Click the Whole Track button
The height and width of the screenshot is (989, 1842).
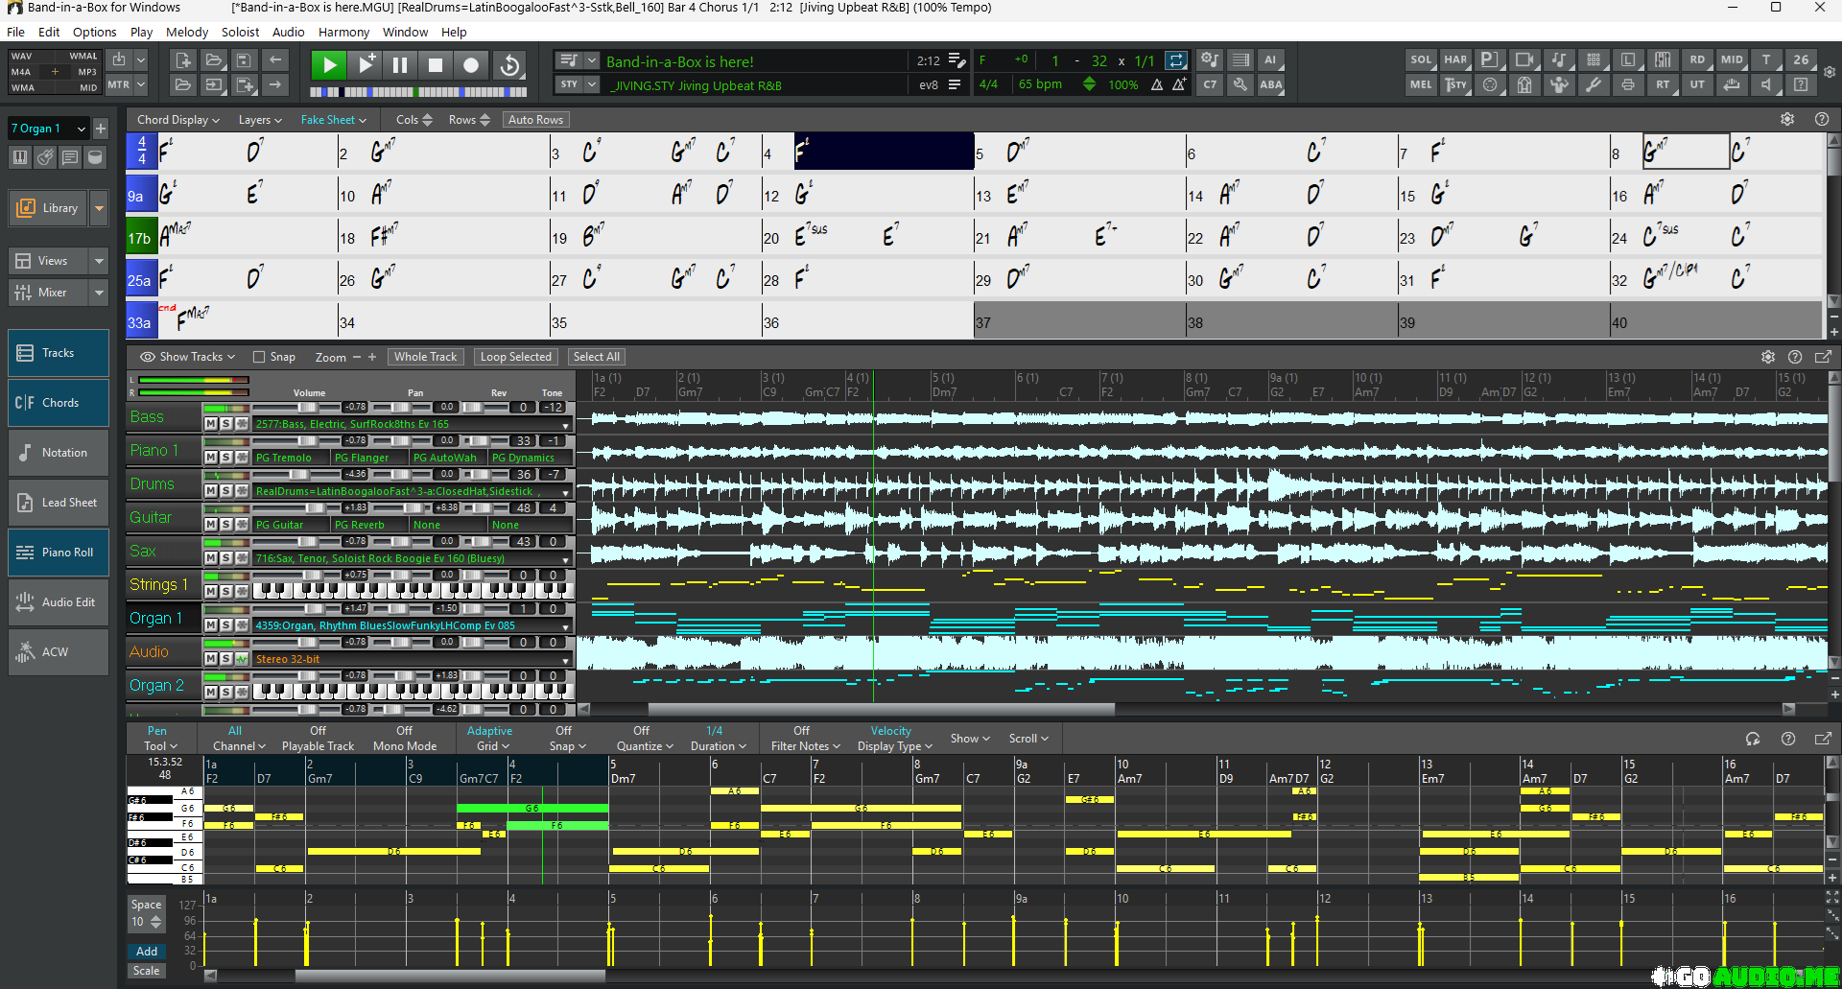(x=425, y=357)
